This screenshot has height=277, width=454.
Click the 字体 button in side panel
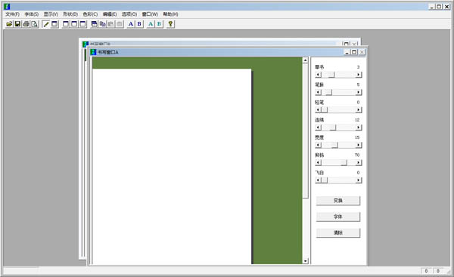tap(338, 217)
